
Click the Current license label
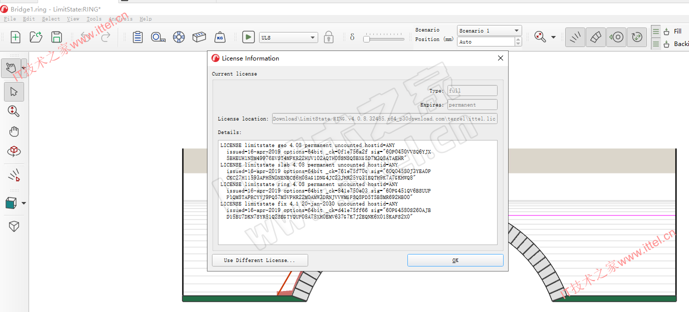click(x=235, y=74)
